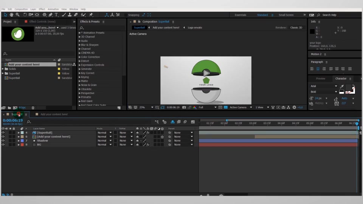
Task: Select the Hand tool
Action: point(11,15)
